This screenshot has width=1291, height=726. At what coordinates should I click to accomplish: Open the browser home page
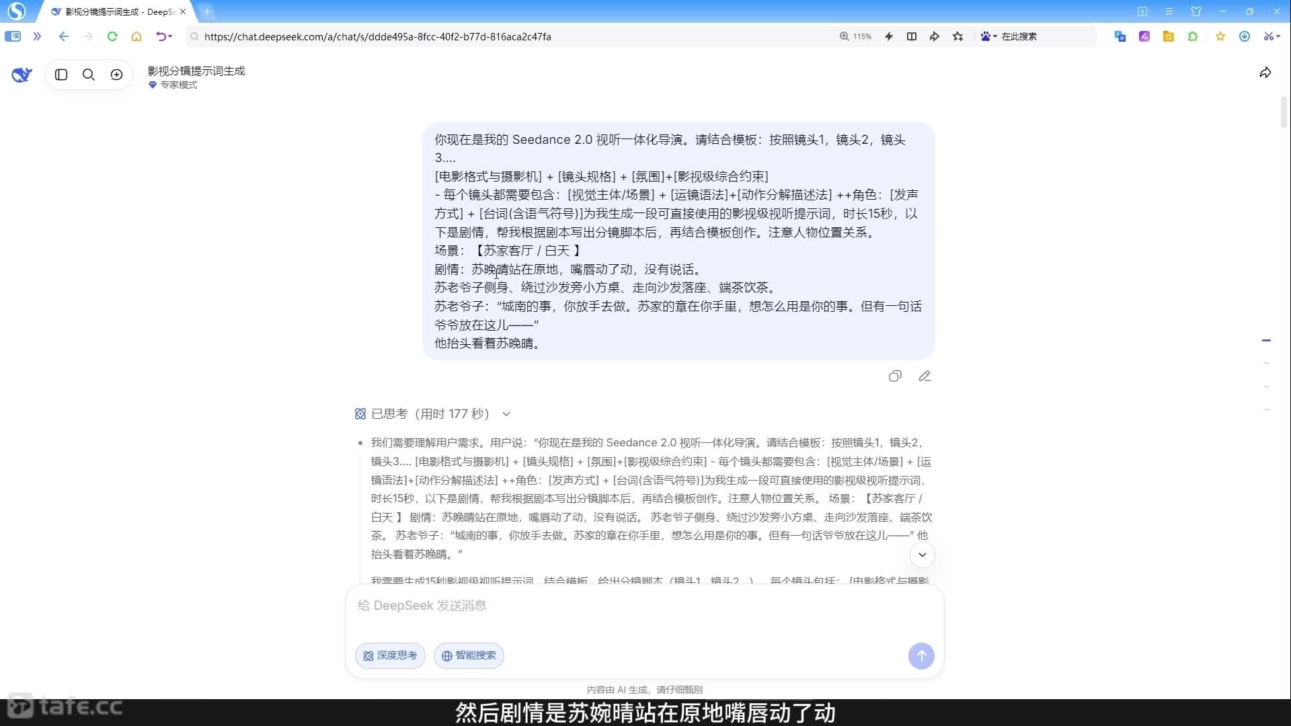click(x=136, y=36)
